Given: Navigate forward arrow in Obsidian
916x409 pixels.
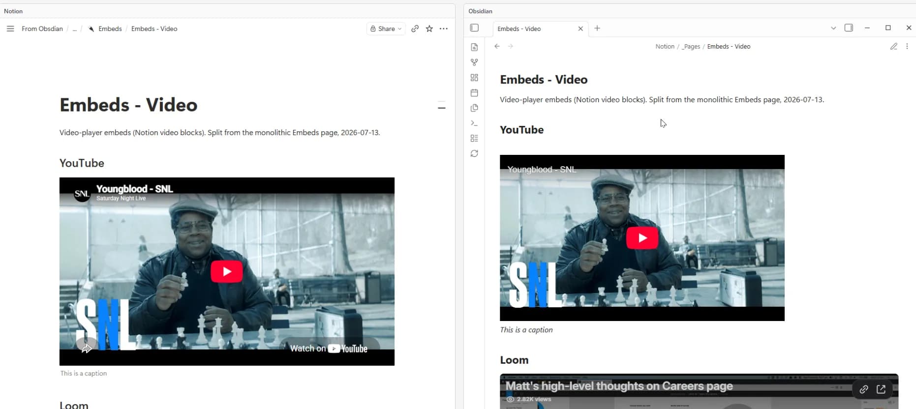Looking at the screenshot, I should point(511,46).
